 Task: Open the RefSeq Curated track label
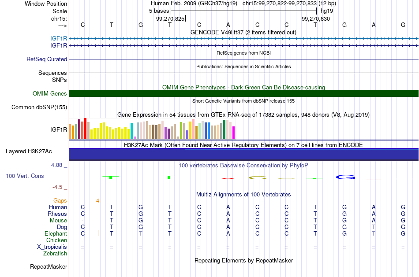click(47, 59)
